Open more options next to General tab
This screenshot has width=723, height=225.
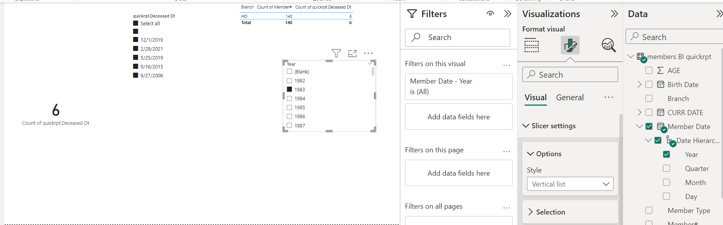(609, 97)
